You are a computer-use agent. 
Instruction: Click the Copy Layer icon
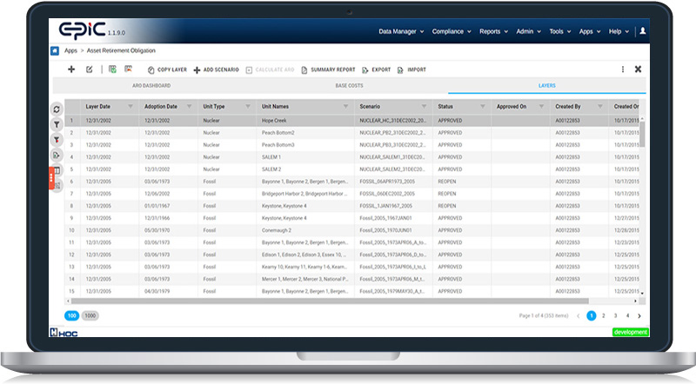151,70
